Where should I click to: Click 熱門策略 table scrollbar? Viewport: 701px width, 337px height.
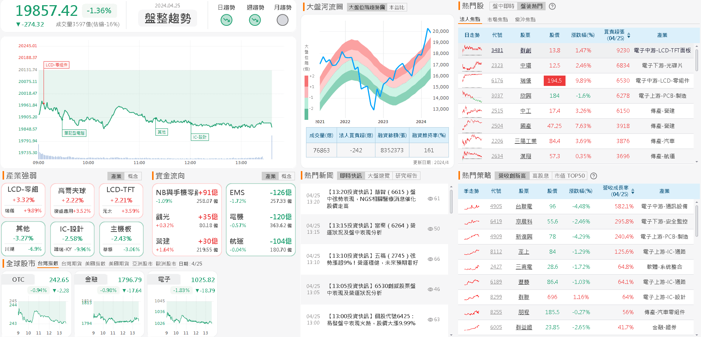point(697,221)
